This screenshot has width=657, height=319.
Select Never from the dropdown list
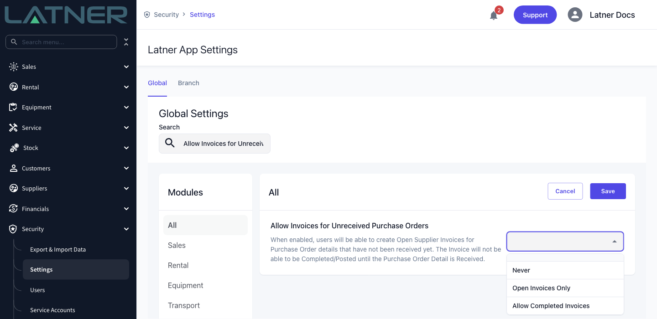click(565, 270)
